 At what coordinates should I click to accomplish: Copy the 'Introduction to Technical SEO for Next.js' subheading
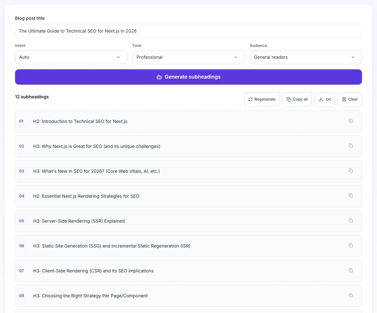(351, 121)
